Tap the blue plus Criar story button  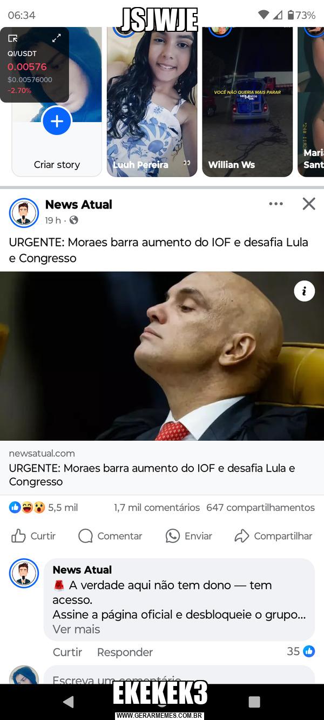pos(57,121)
